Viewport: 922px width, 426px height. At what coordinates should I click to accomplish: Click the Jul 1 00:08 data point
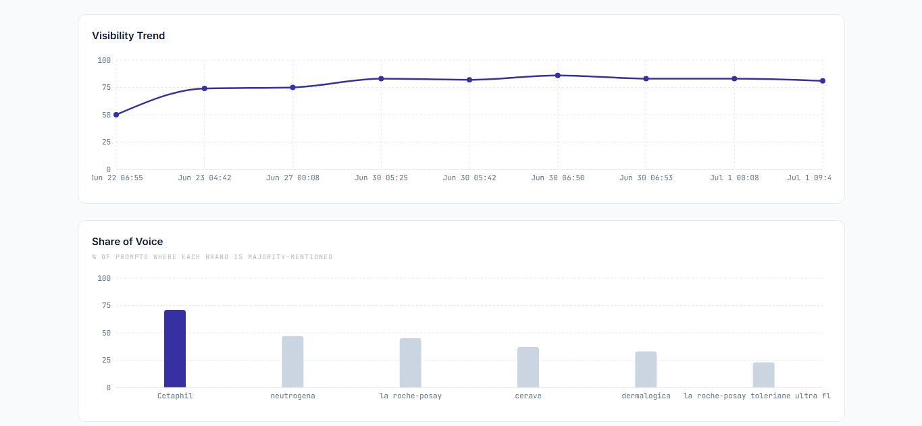734,78
